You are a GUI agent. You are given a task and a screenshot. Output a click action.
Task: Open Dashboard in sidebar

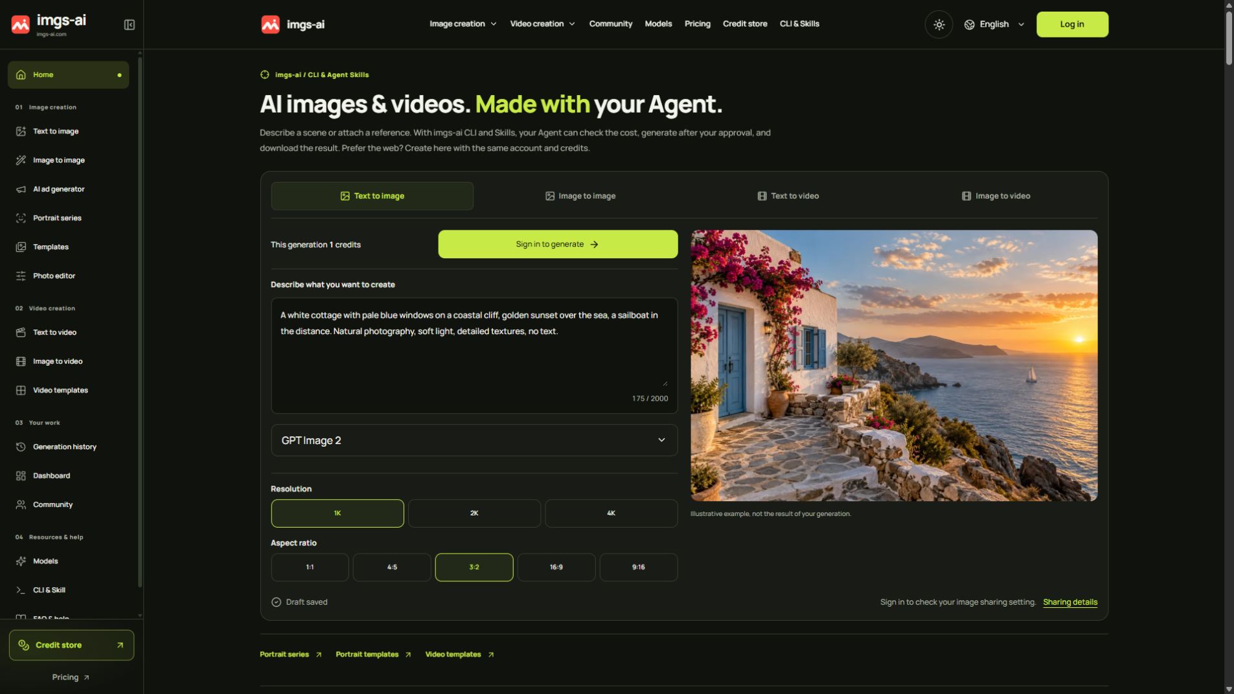68,476
